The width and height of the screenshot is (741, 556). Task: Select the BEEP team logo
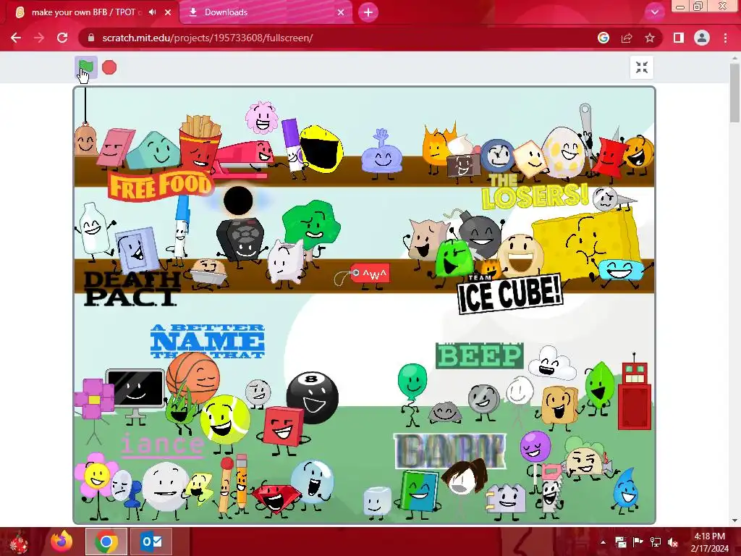480,355
